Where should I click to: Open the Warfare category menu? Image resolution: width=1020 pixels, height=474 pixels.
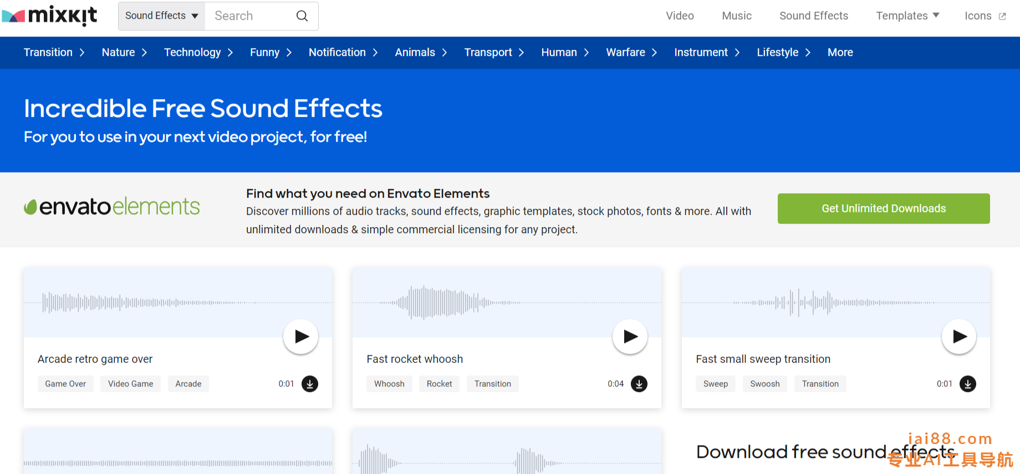coord(632,53)
